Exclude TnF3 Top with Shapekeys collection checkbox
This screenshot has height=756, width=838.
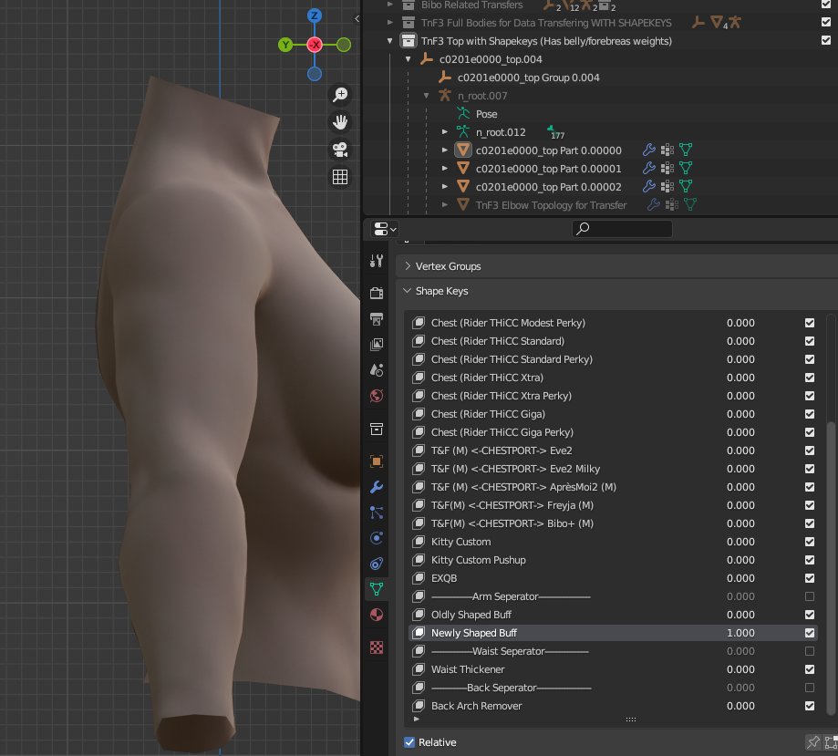point(826,41)
